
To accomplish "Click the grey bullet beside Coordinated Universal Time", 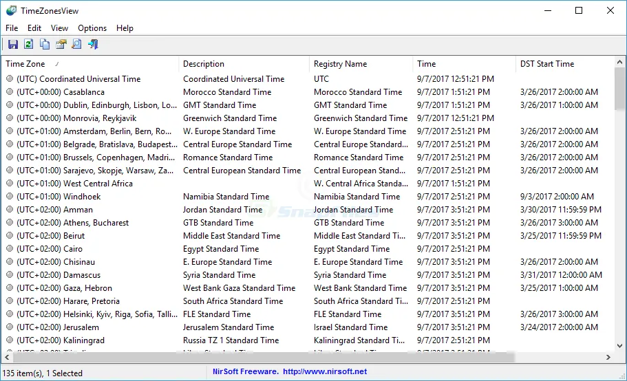I will pyautogui.click(x=10, y=78).
